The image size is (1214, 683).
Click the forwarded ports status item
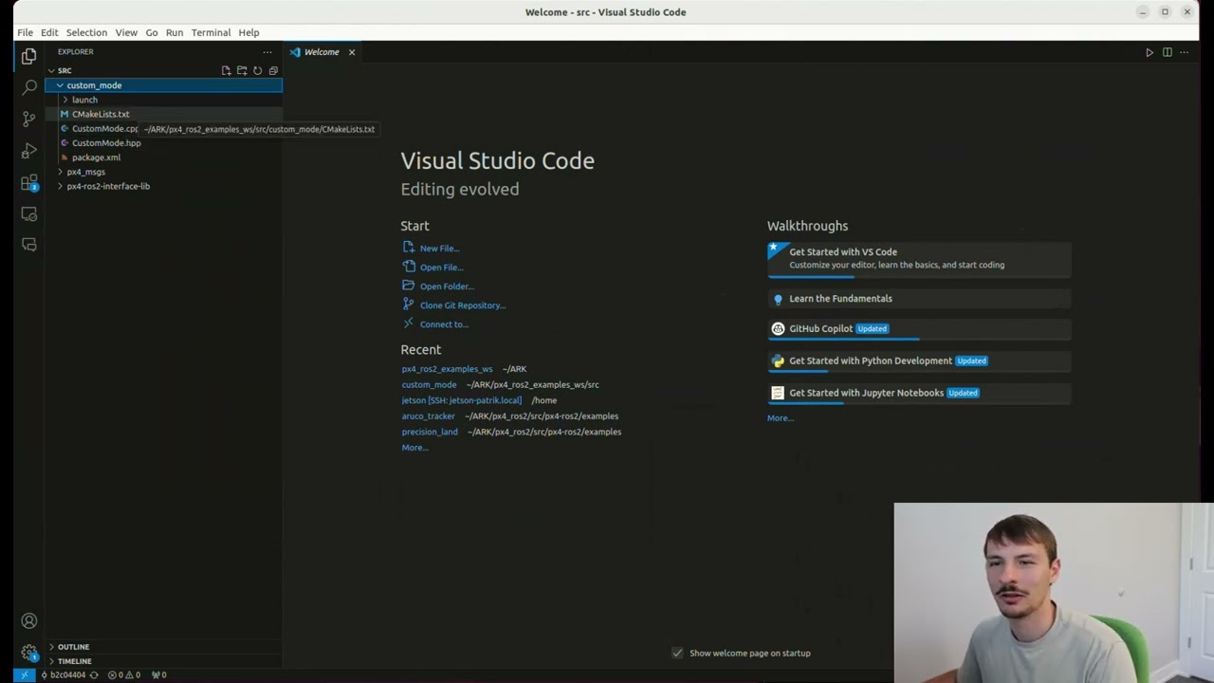159,675
